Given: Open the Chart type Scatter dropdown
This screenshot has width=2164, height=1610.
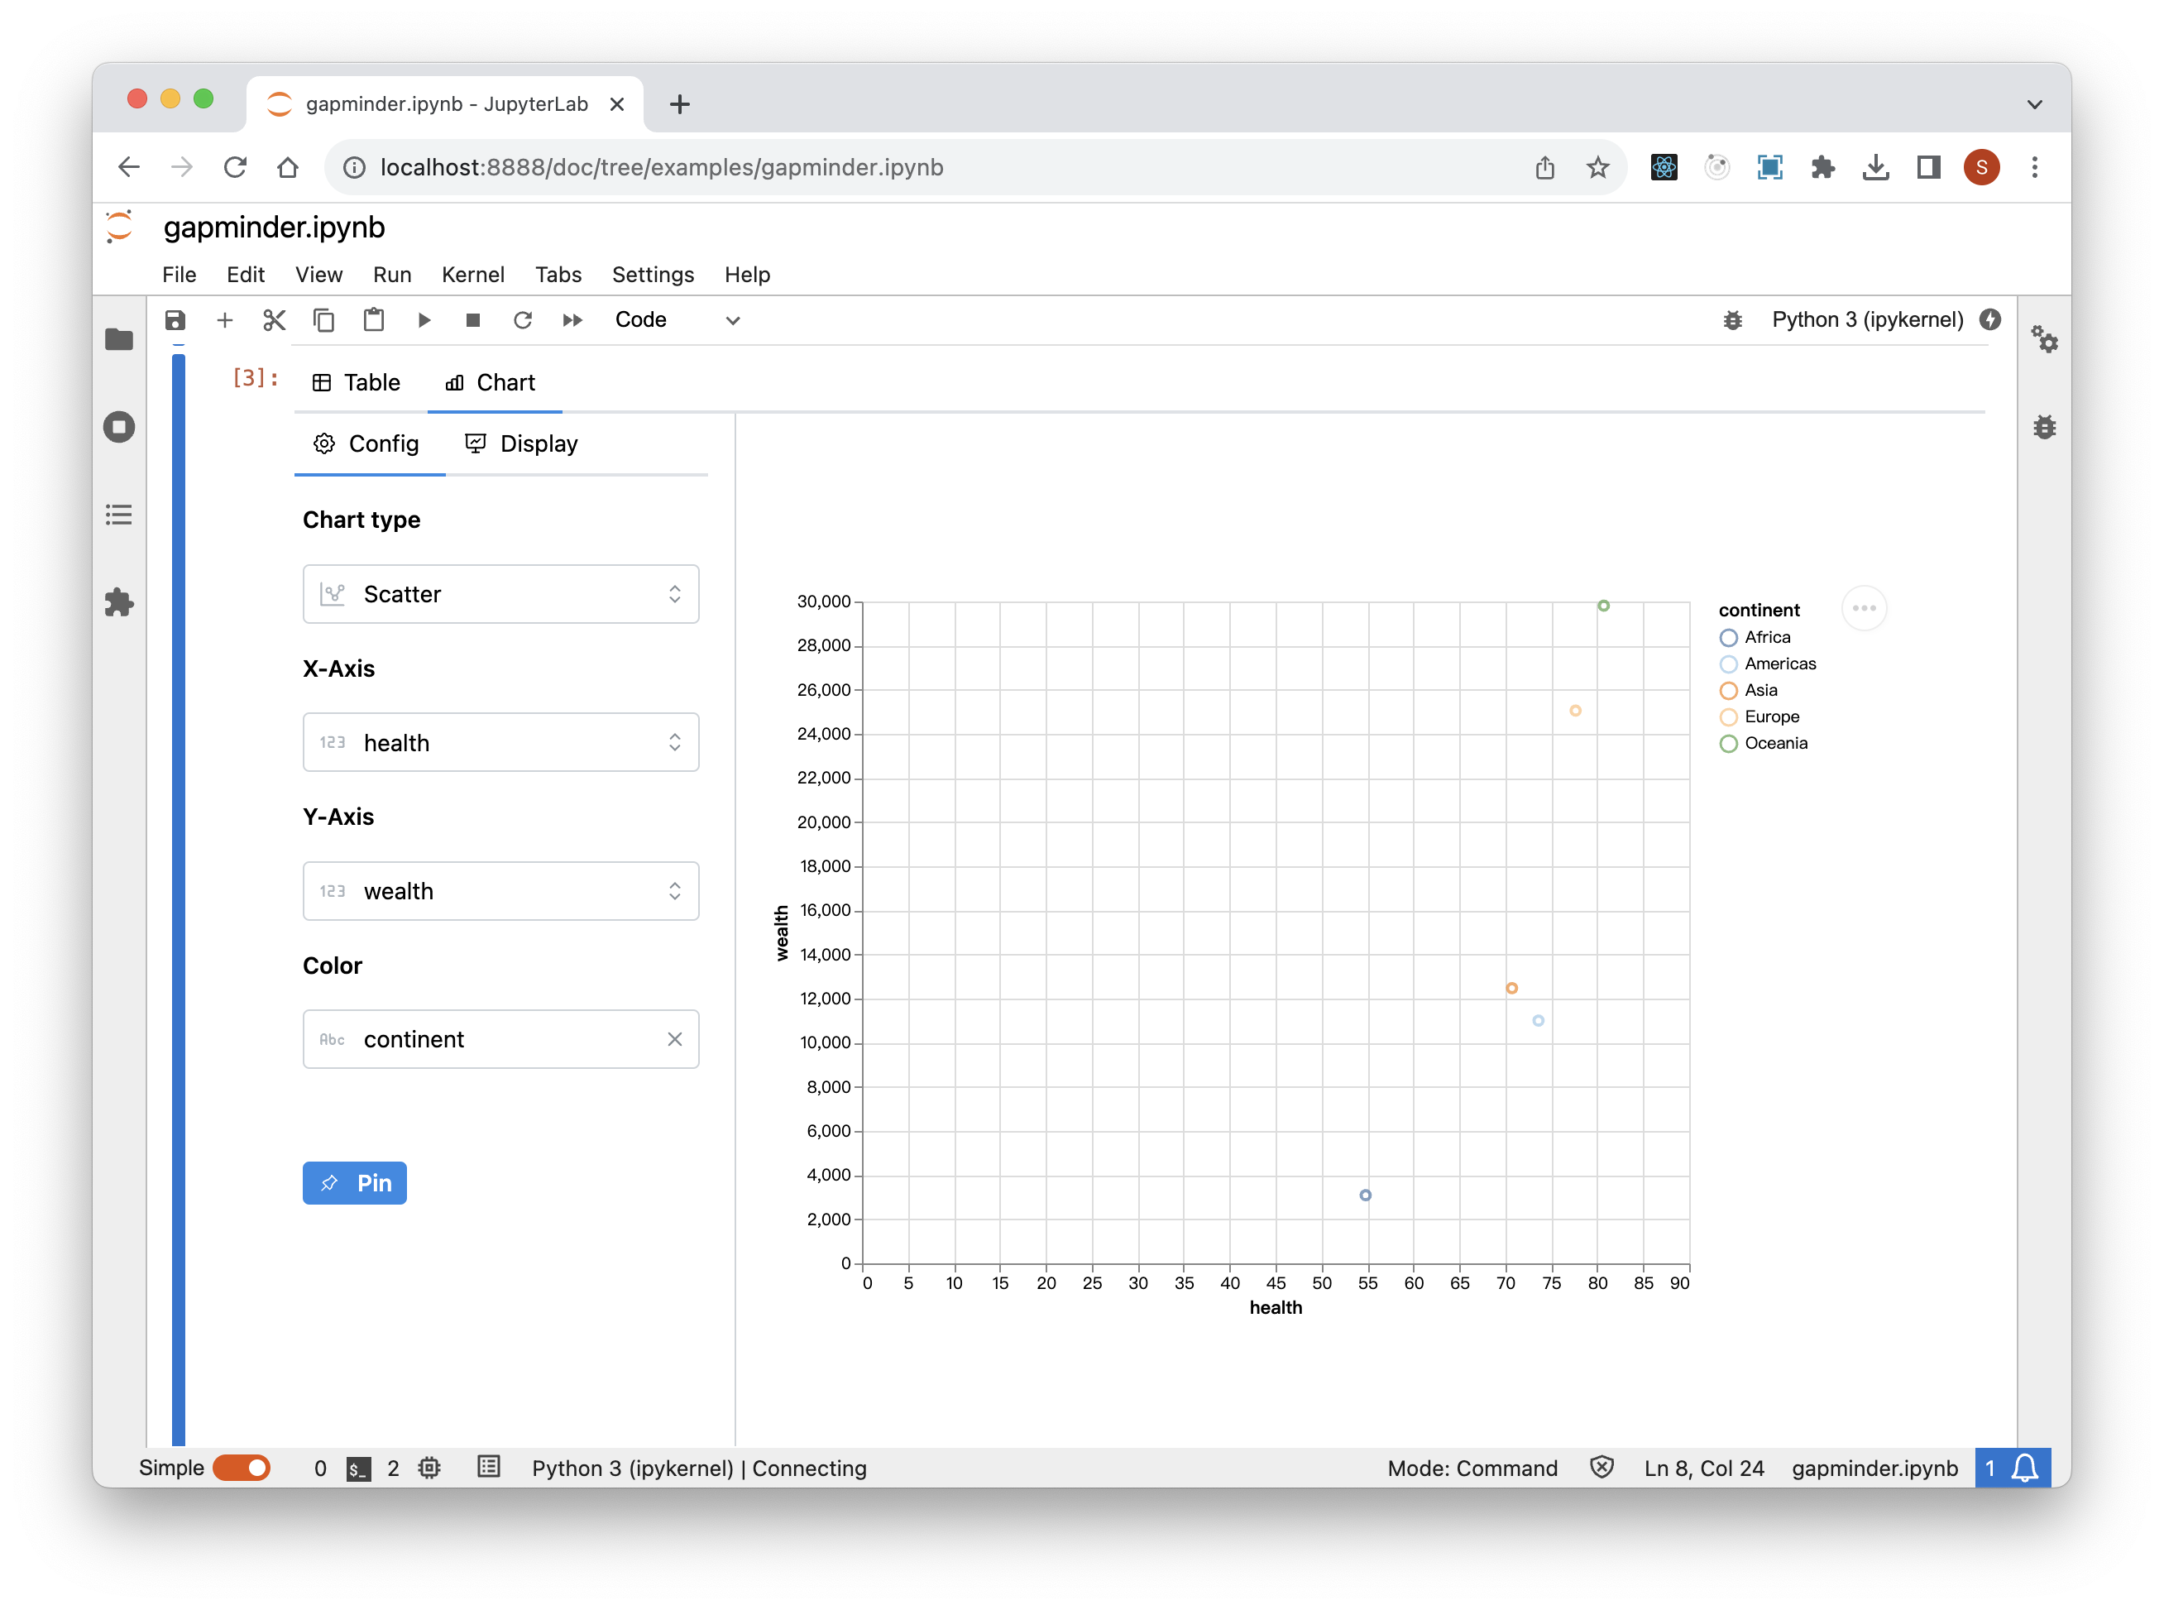Looking at the screenshot, I should point(500,595).
